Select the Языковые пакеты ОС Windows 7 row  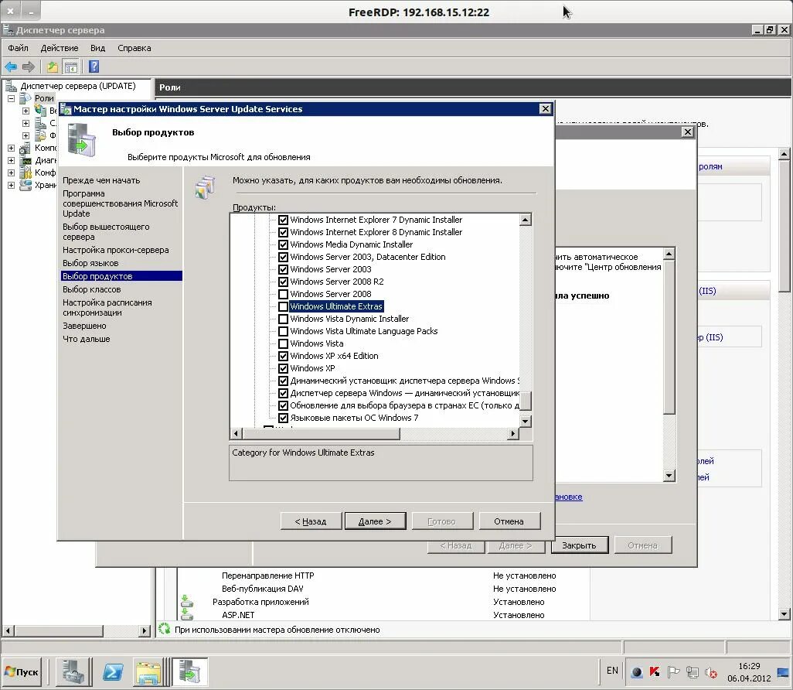point(354,418)
